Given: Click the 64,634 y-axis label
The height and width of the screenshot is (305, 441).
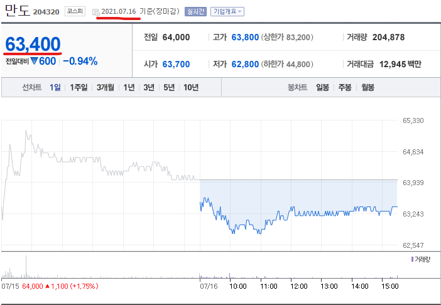Looking at the screenshot, I should [x=413, y=152].
